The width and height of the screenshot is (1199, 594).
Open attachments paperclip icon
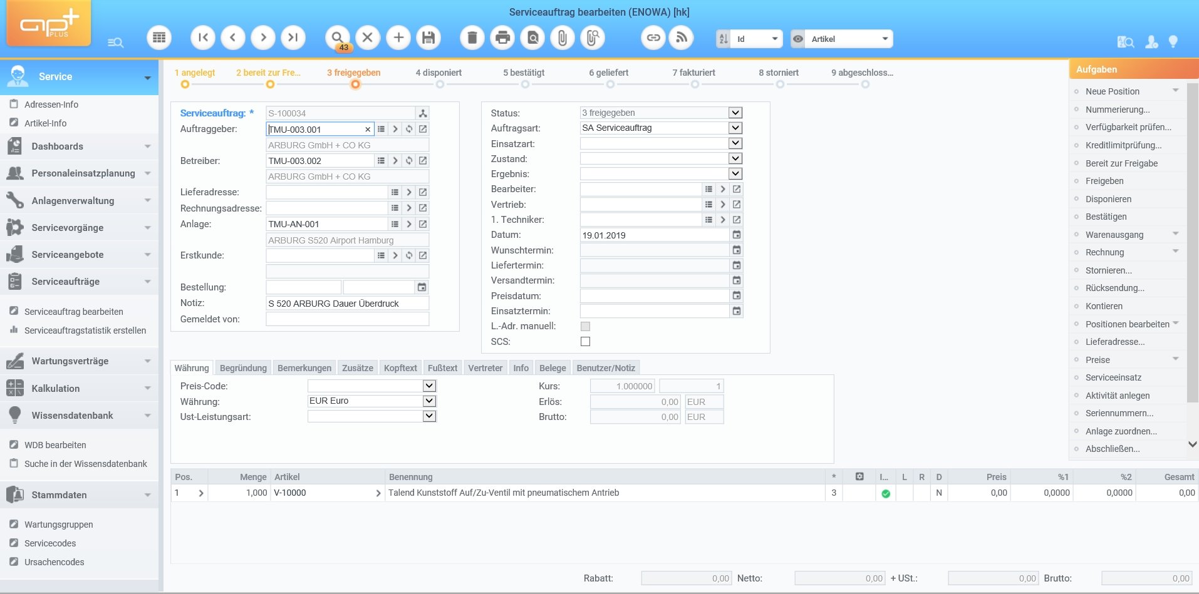tap(563, 38)
